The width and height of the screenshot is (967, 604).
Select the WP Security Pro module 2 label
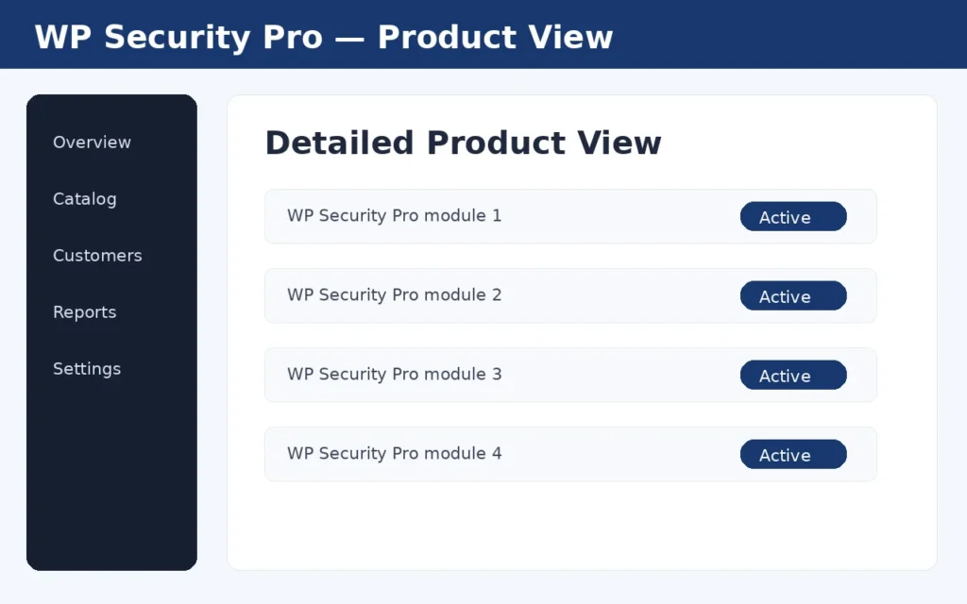pos(394,295)
